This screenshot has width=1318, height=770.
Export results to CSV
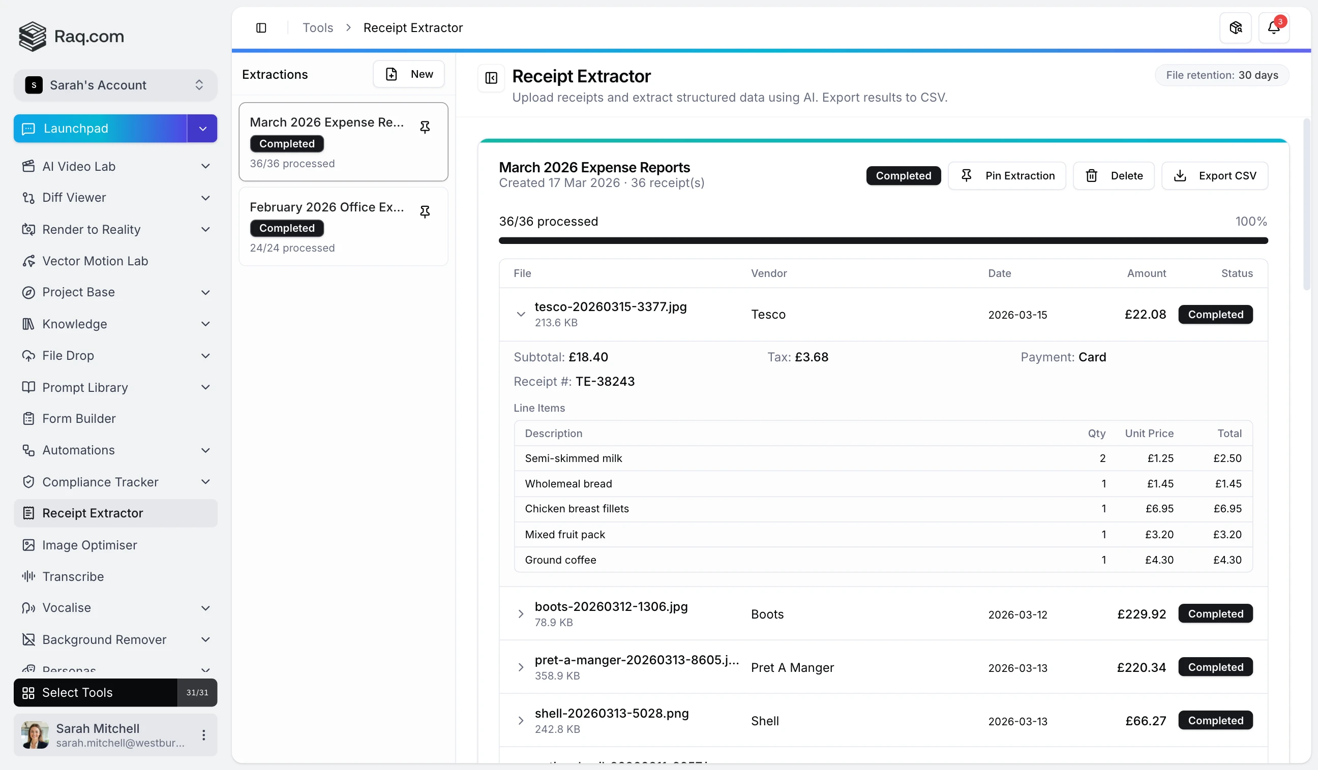[x=1214, y=175]
